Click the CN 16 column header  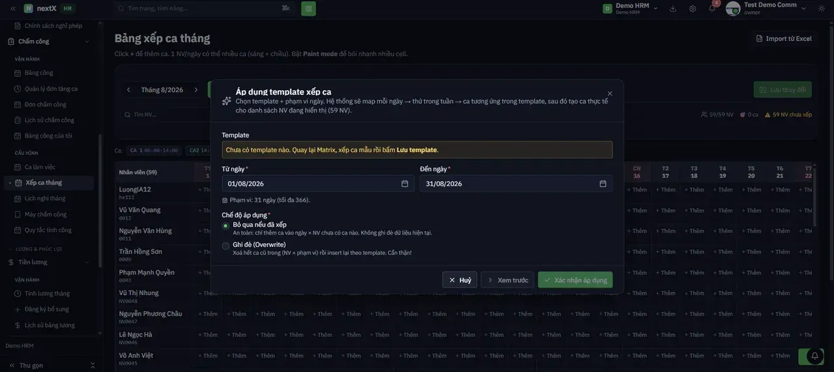pyautogui.click(x=637, y=172)
